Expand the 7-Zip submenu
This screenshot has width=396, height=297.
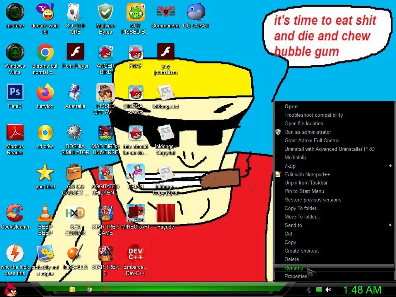[334, 166]
